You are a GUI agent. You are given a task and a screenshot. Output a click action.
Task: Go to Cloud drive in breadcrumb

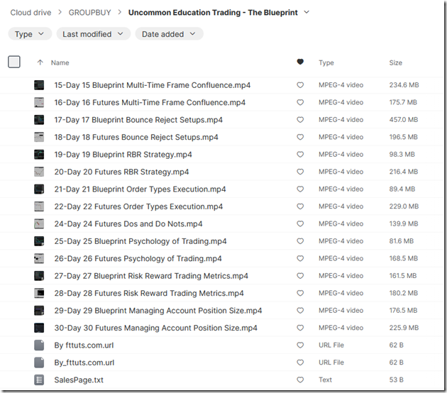pyautogui.click(x=31, y=13)
